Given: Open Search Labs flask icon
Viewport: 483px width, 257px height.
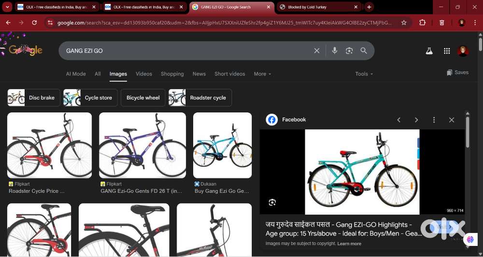Looking at the screenshot, I should tap(428, 51).
